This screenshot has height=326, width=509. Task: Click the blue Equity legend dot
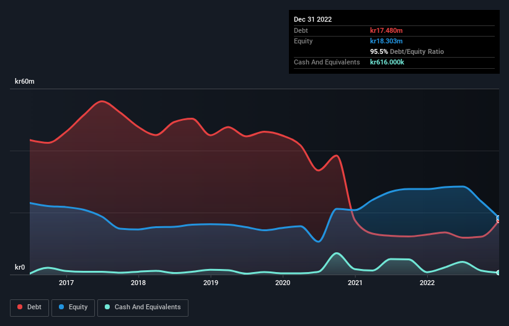pyautogui.click(x=61, y=307)
